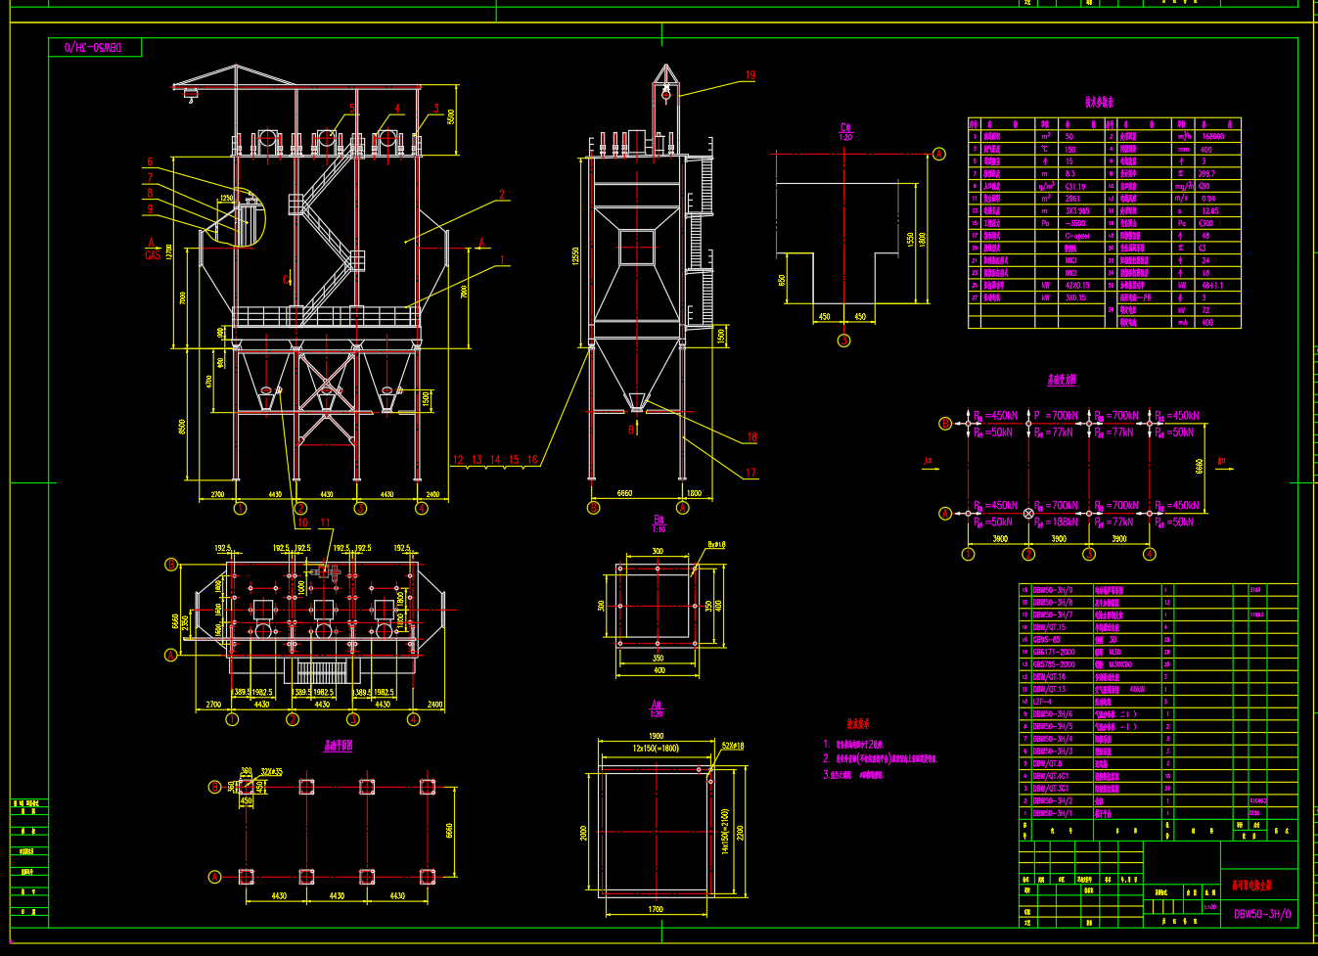The image size is (1318, 956).
Task: Click the LZF-4 entry in parts list
Action: point(1043,702)
